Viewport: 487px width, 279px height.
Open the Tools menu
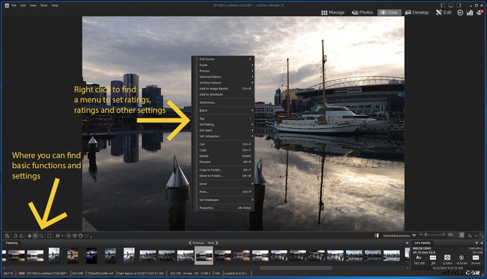44,5
